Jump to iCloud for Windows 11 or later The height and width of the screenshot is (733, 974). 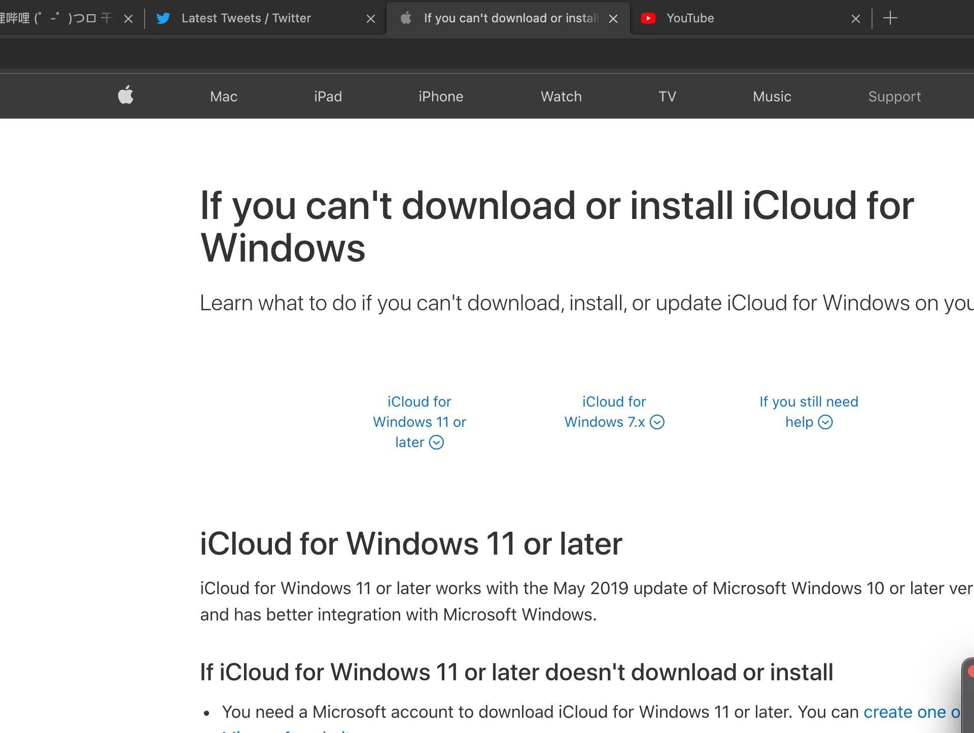(x=419, y=422)
